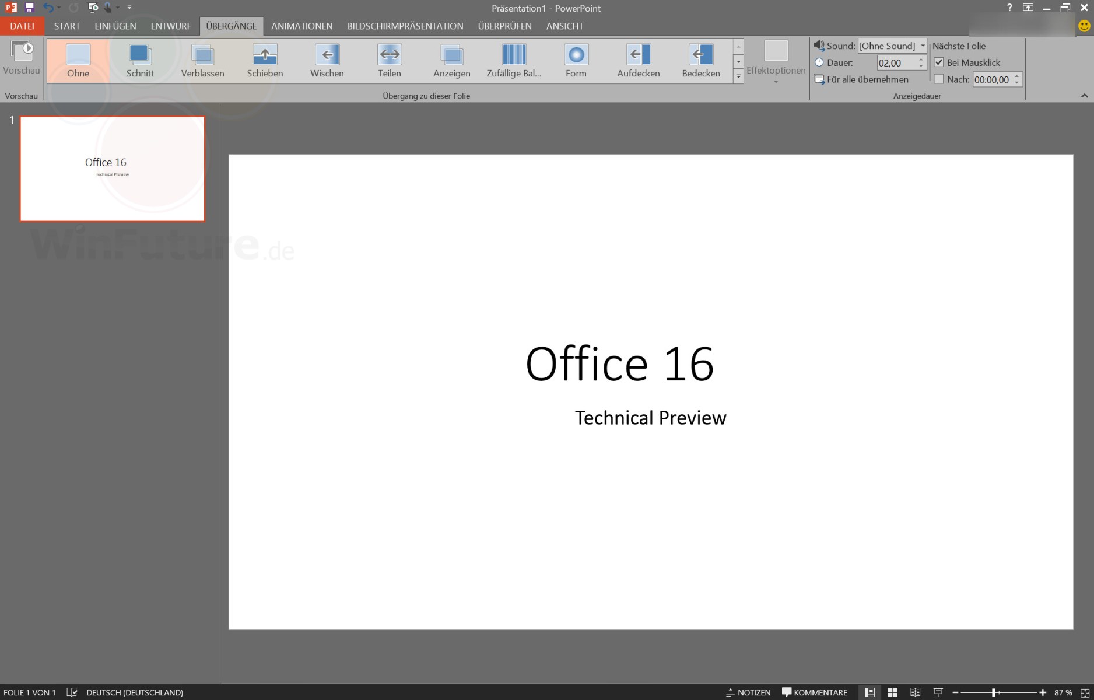
Task: Increase Nach time with up spinner
Action: pyautogui.click(x=1017, y=76)
